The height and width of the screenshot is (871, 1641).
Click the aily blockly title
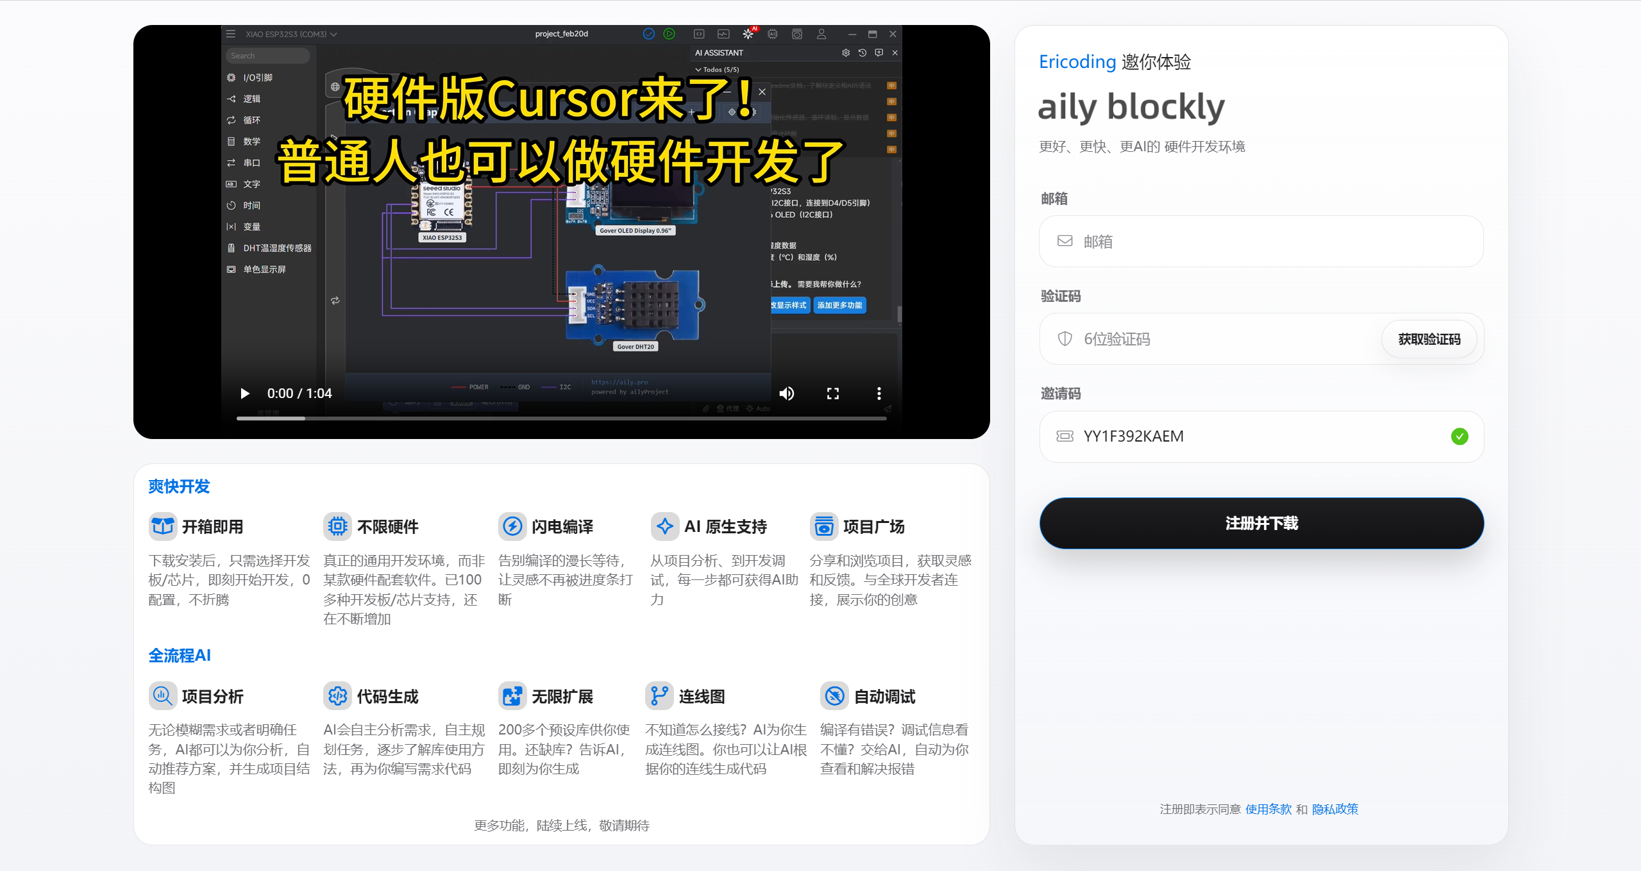click(1131, 106)
